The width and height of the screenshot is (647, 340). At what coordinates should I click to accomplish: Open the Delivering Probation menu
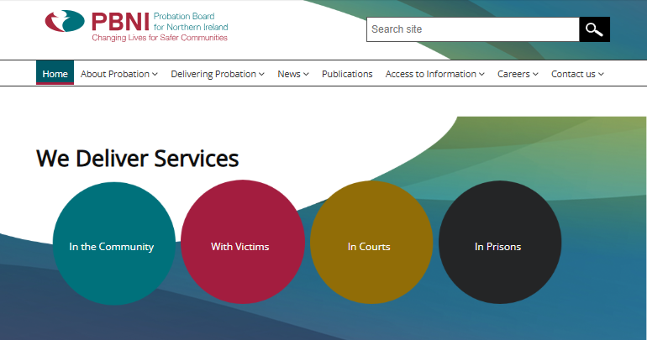click(213, 74)
